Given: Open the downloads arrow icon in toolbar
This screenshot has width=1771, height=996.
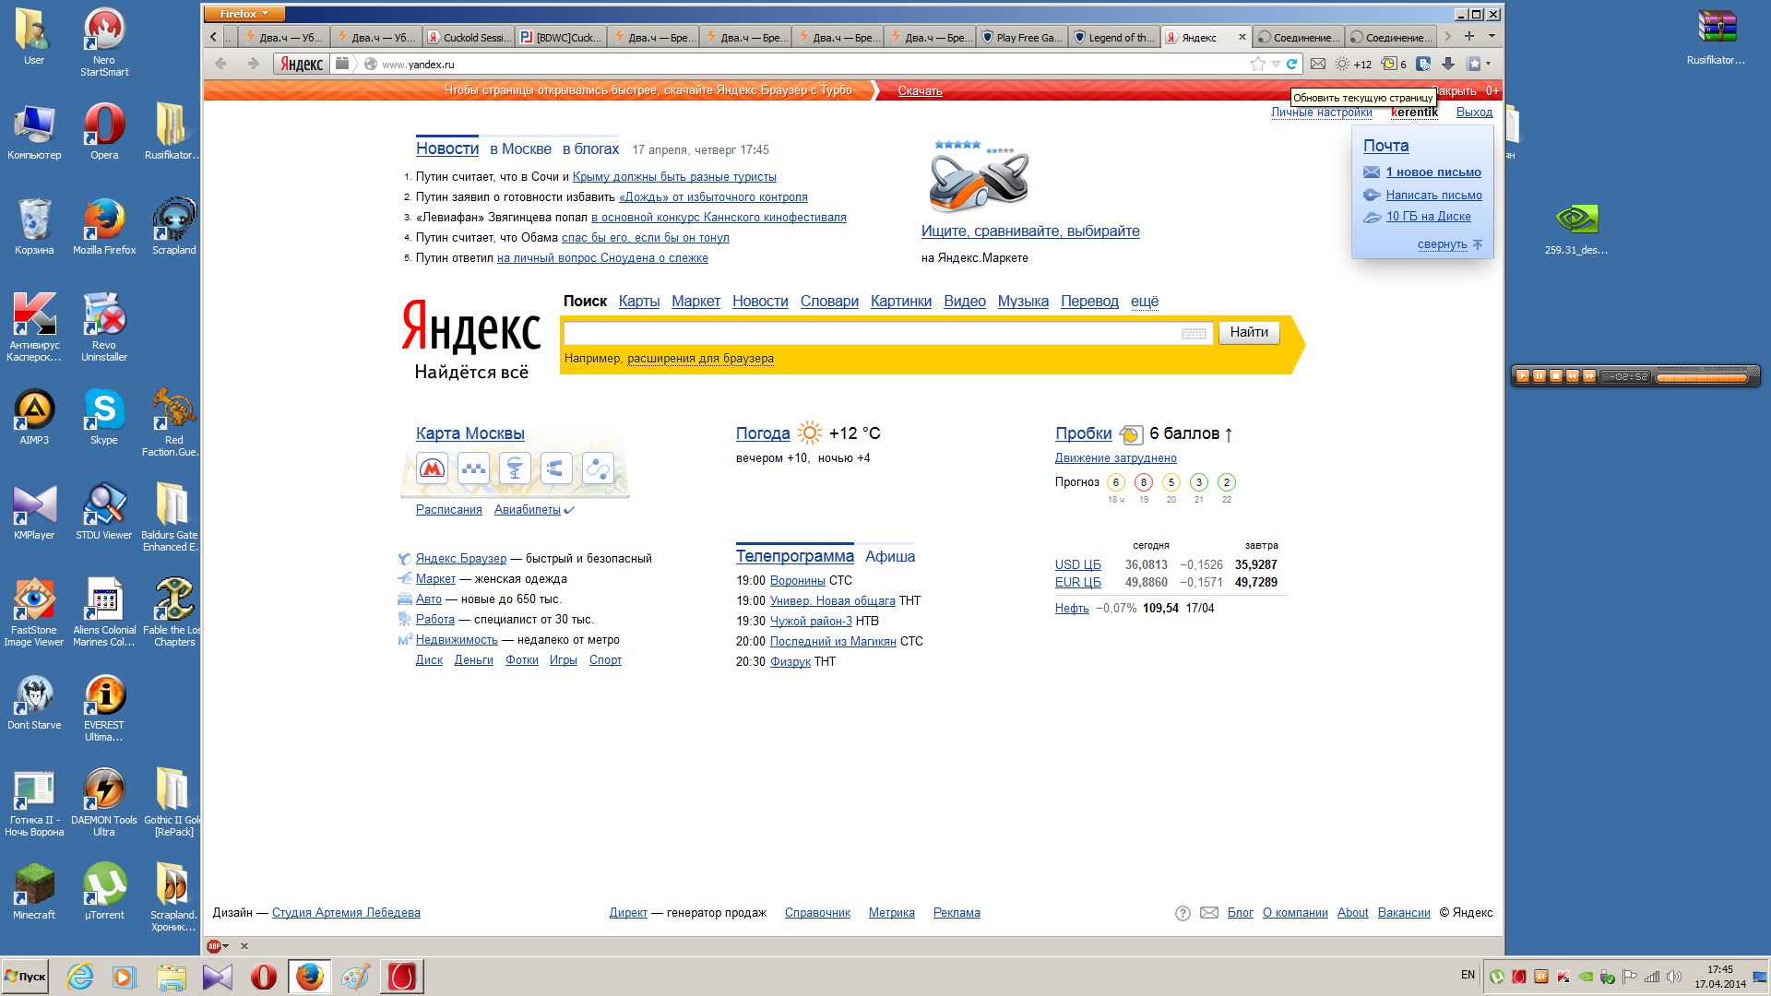Looking at the screenshot, I should pyautogui.click(x=1448, y=64).
